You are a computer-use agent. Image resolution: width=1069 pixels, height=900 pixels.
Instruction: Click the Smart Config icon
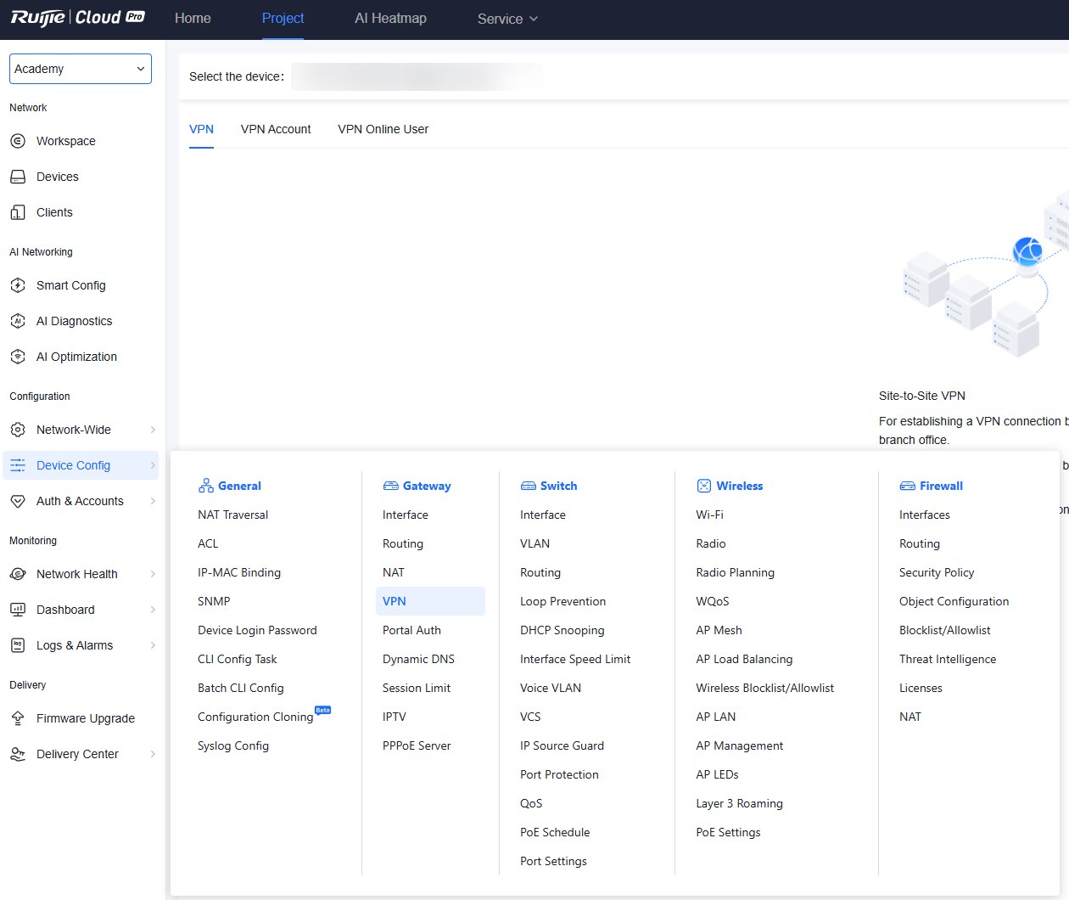click(x=18, y=285)
